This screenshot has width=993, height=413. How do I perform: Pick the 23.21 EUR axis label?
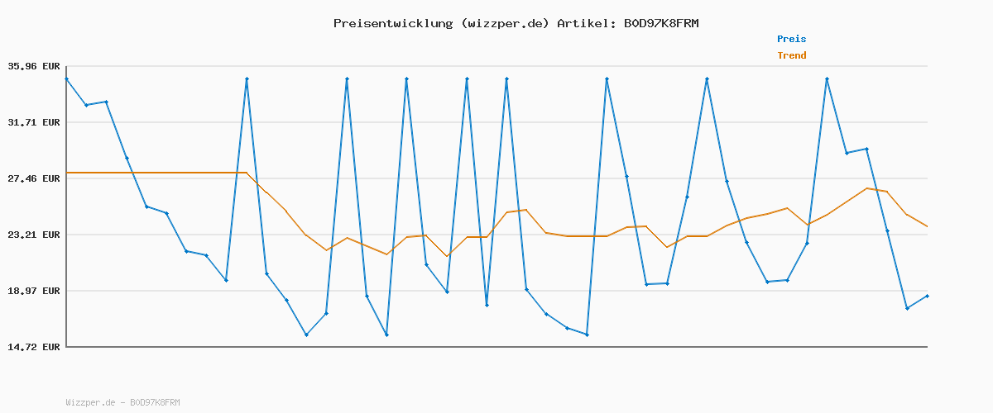(33, 235)
